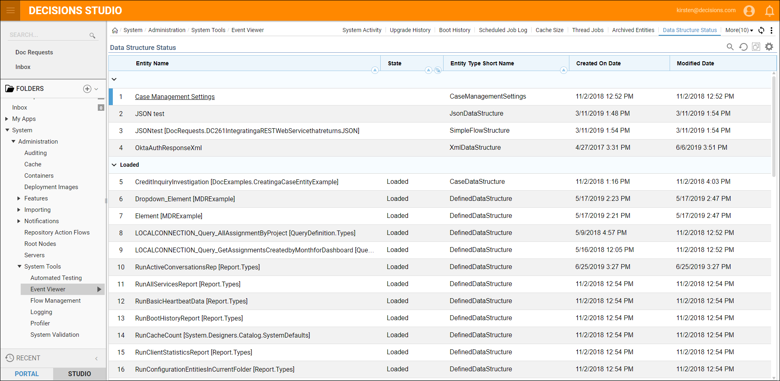Click the report search magnifier icon
780x381 pixels.
[x=730, y=47]
